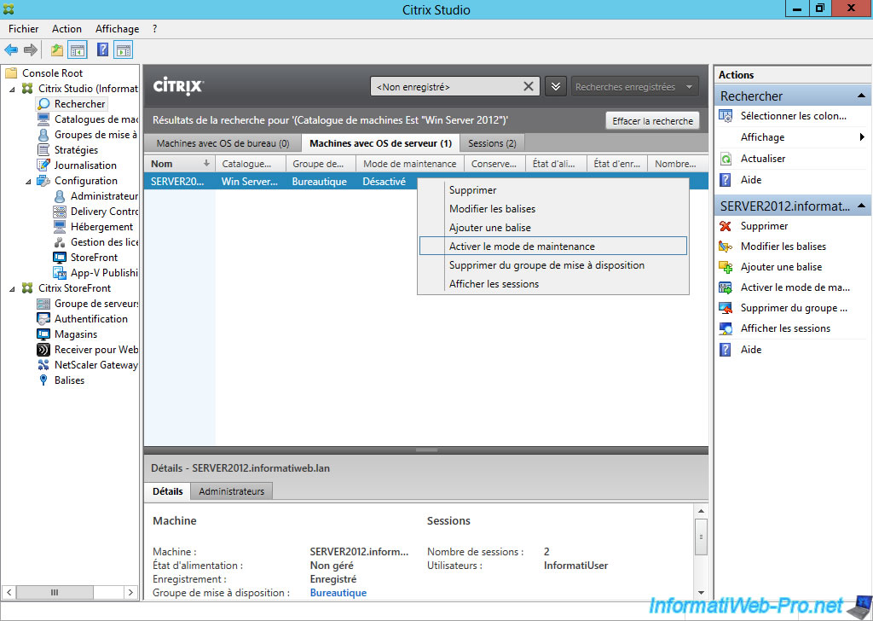Open the Balises tree node
873x621 pixels.
[70, 380]
